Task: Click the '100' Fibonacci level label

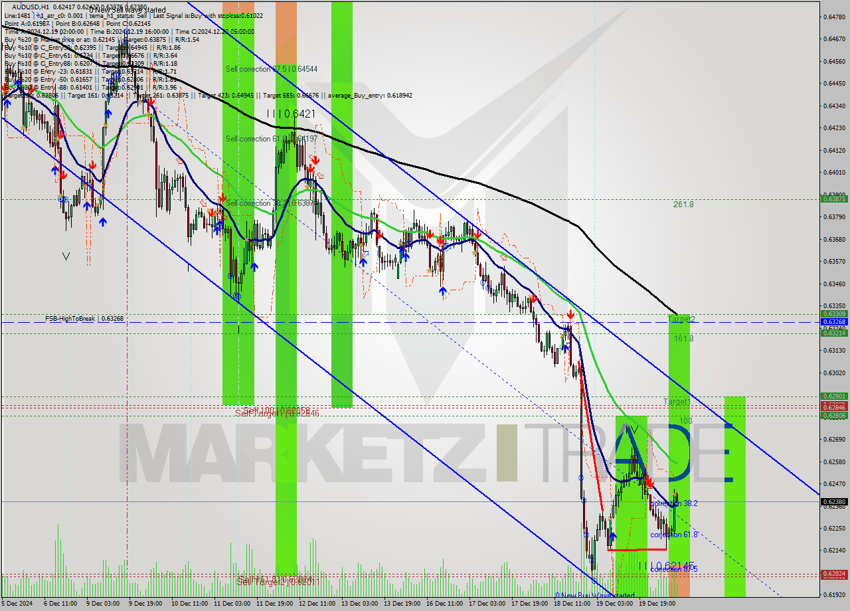Action: point(686,422)
